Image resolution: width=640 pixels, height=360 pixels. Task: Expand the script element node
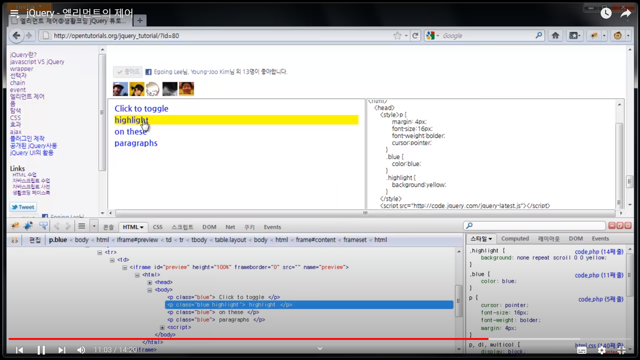[162, 327]
